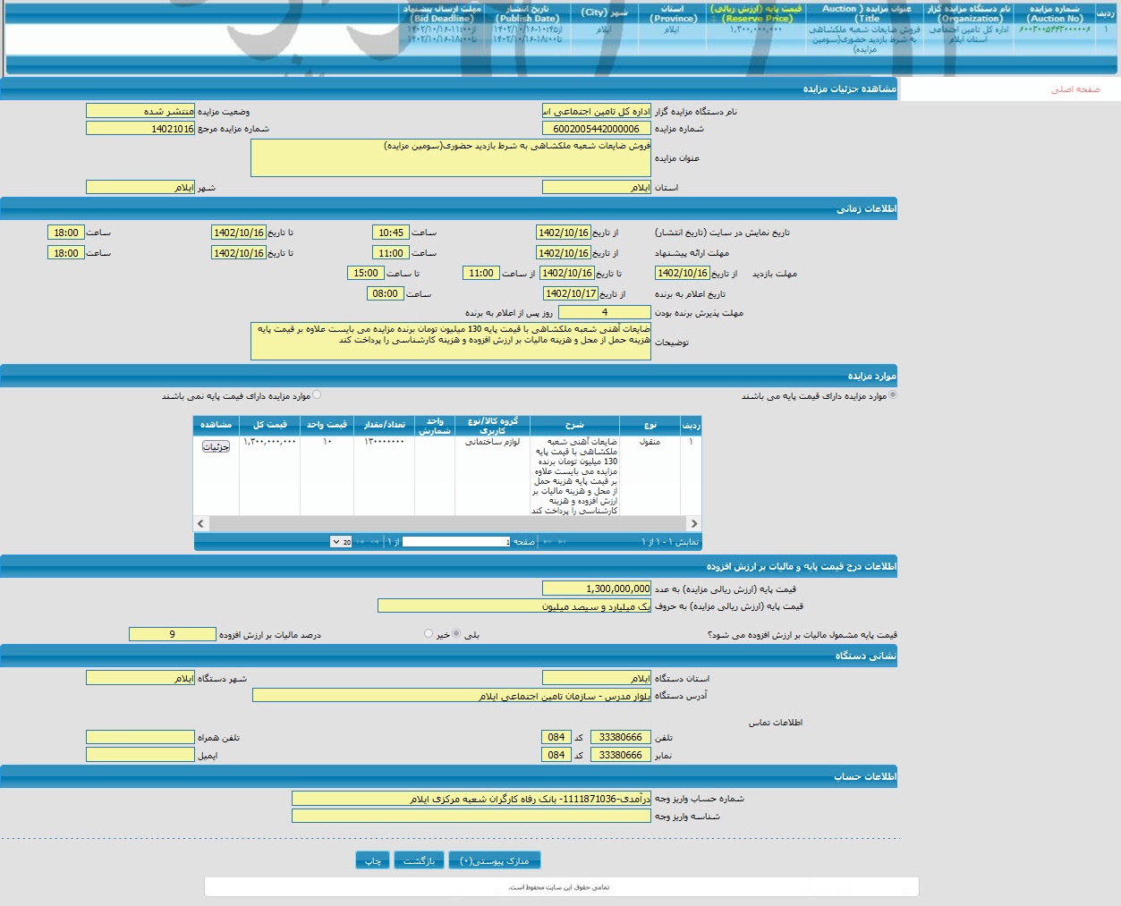The height and width of the screenshot is (906, 1121).
Task: Open 'صفحه اصلی' home page link
Action: click(1075, 89)
